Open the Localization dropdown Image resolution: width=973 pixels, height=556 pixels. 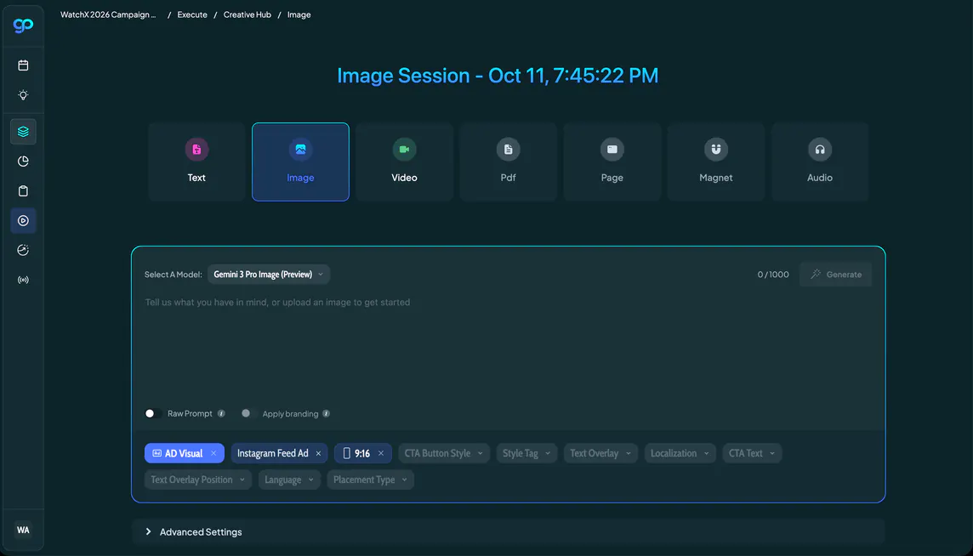click(680, 453)
